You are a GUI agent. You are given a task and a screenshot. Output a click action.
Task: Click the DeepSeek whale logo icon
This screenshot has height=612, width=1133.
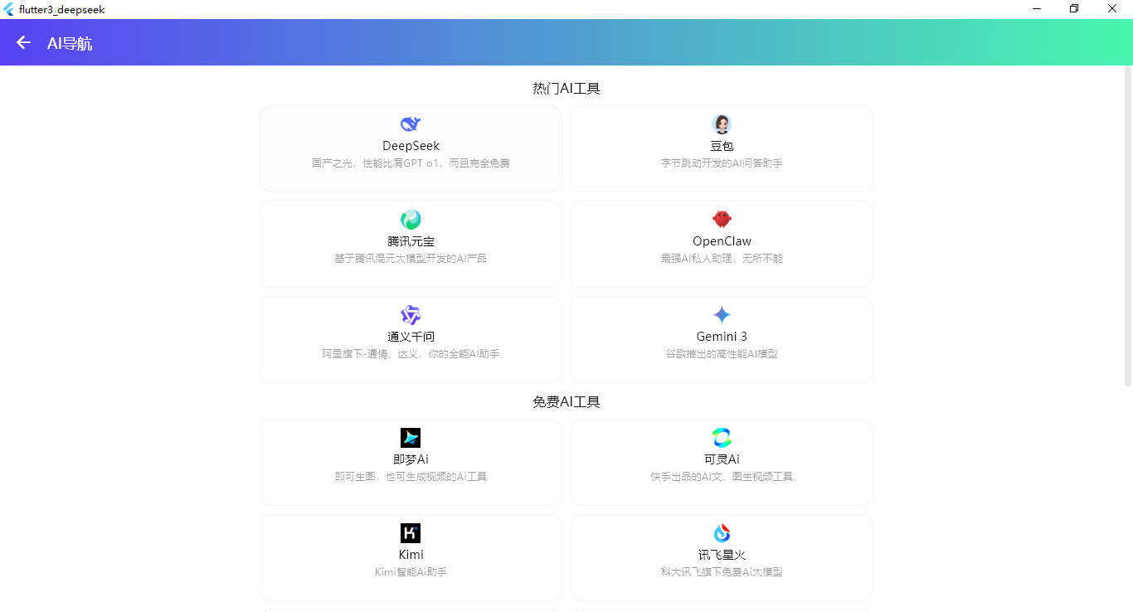[410, 124]
